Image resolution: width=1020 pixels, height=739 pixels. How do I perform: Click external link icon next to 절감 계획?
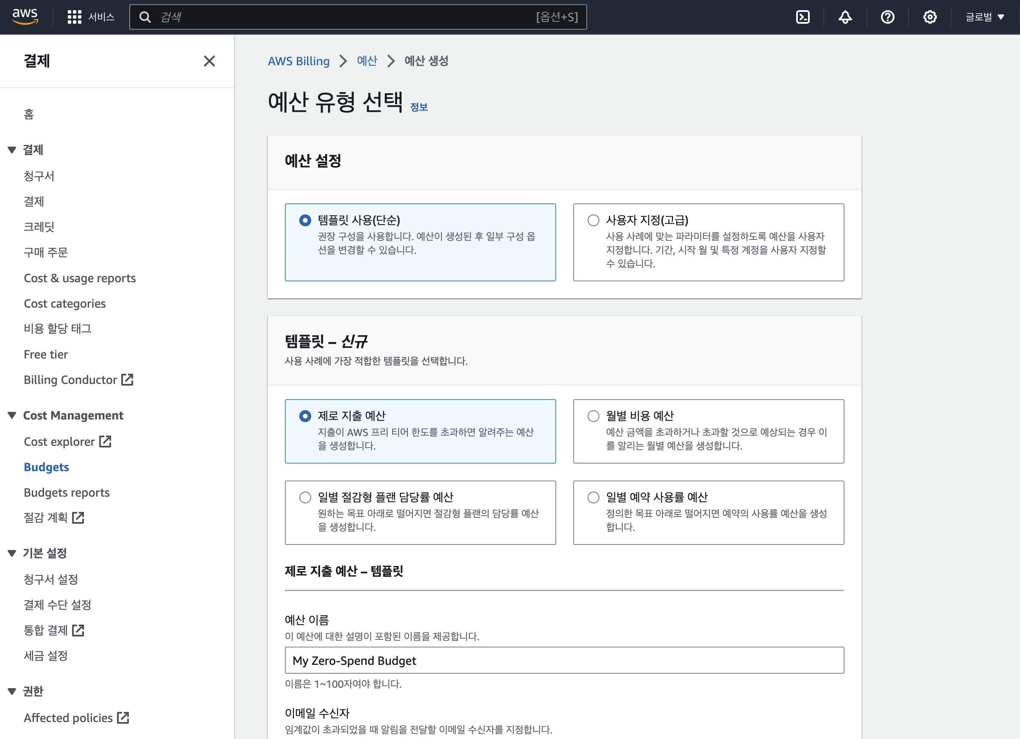(x=78, y=517)
